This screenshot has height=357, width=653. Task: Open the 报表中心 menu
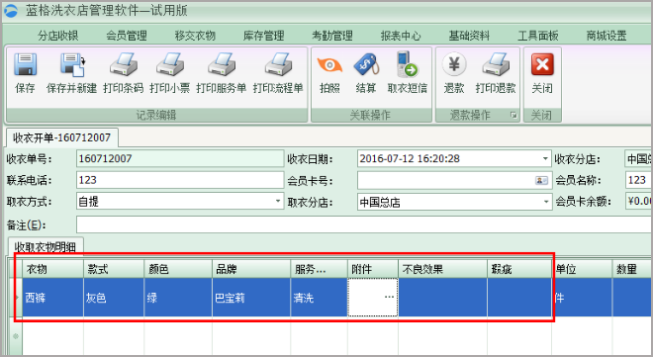[401, 36]
